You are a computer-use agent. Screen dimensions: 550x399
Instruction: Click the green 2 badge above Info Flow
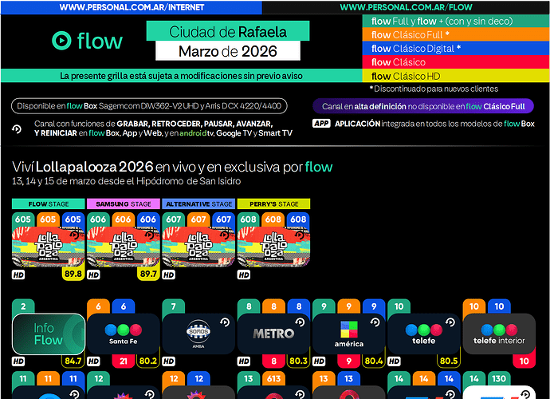(x=23, y=306)
